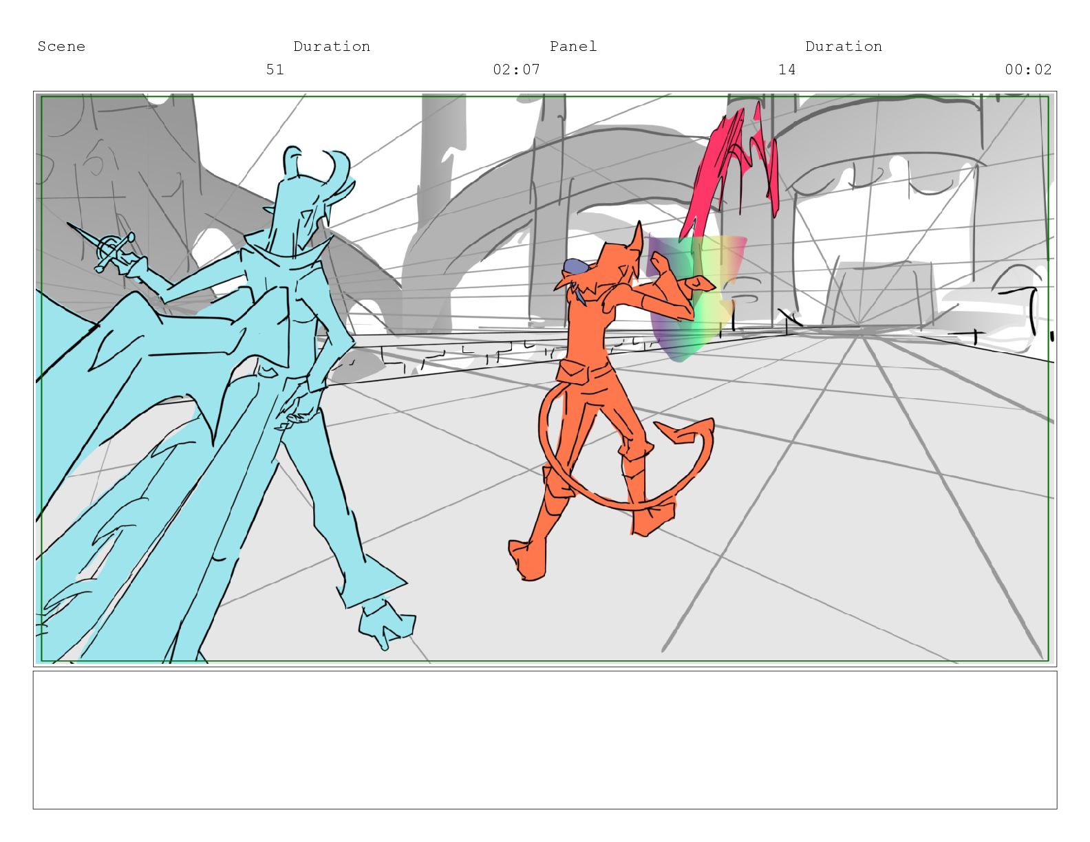Screen dimensions: 1090x842
Task: Click the panel number 14
Action: [787, 69]
